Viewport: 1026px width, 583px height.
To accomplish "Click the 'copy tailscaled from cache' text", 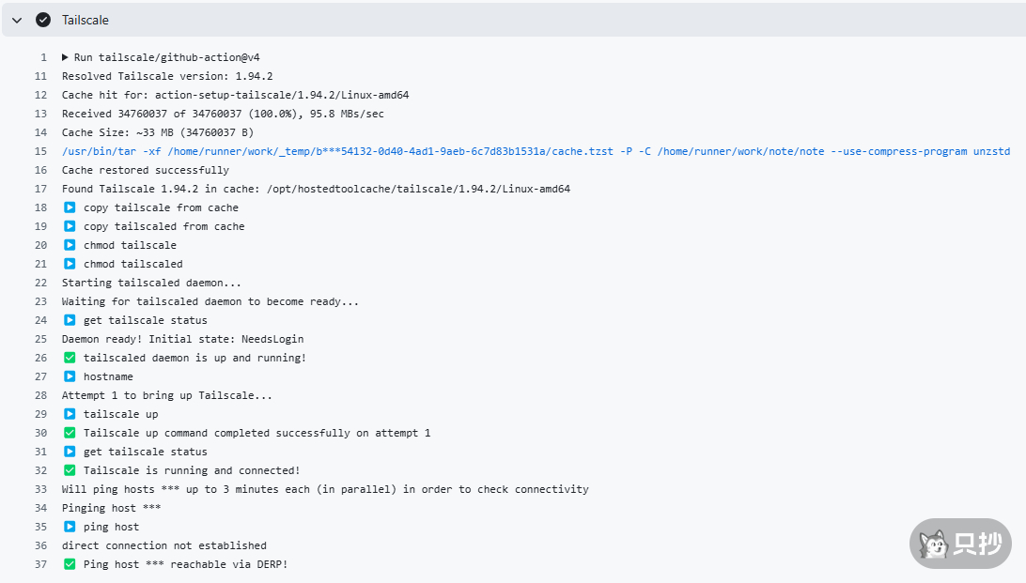I will (164, 227).
